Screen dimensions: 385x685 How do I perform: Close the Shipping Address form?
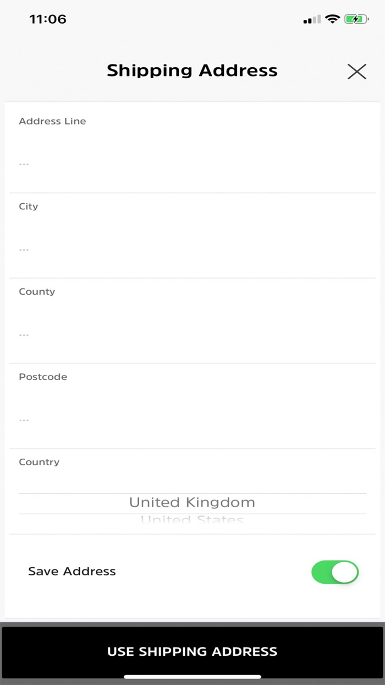coord(356,71)
